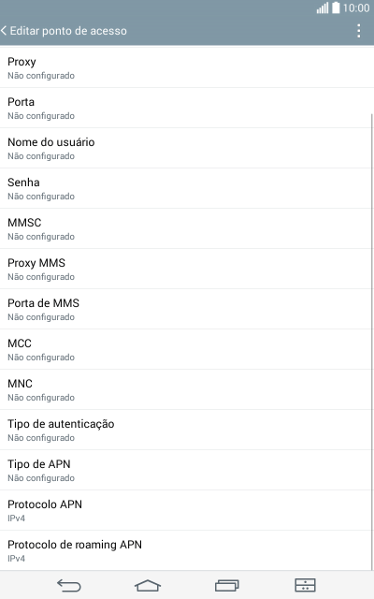Open the Porta setting
This screenshot has height=599, width=374.
(x=185, y=108)
